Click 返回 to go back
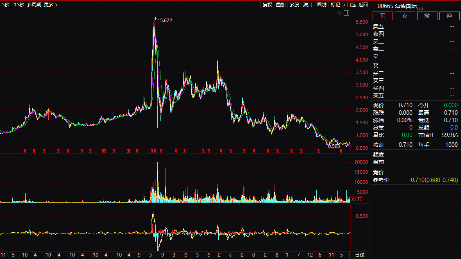 coord(363,5)
